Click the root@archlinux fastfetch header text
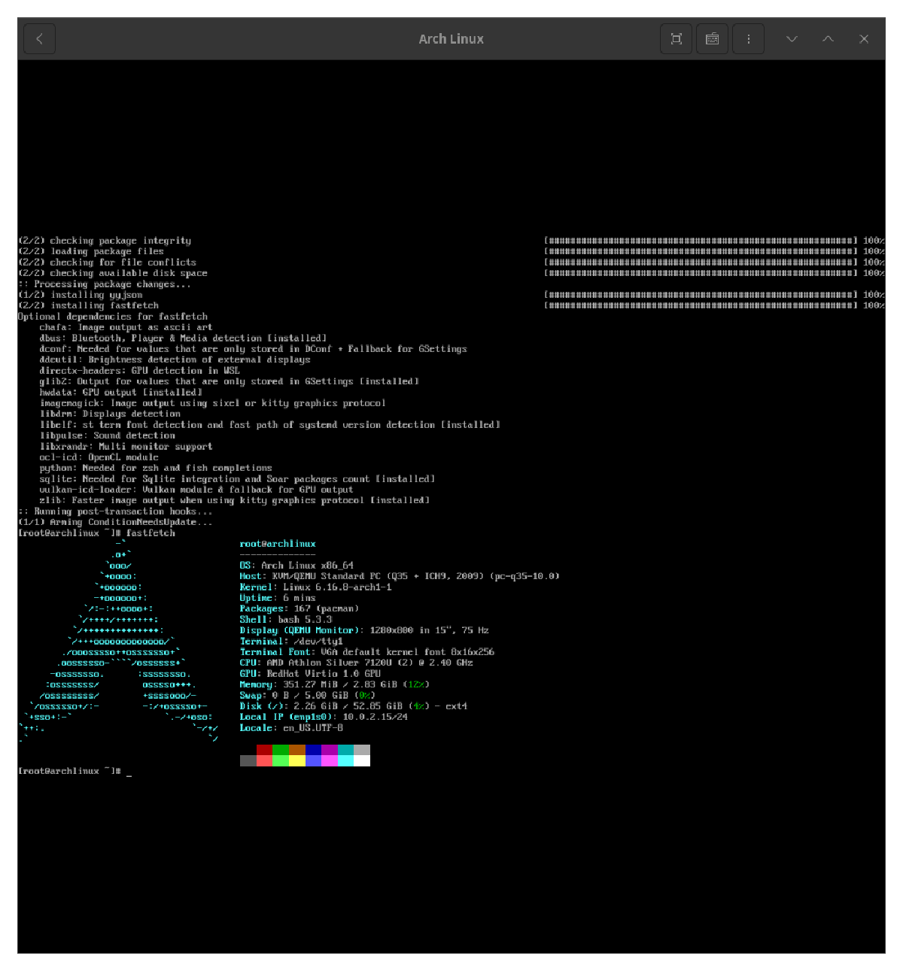 [278, 544]
